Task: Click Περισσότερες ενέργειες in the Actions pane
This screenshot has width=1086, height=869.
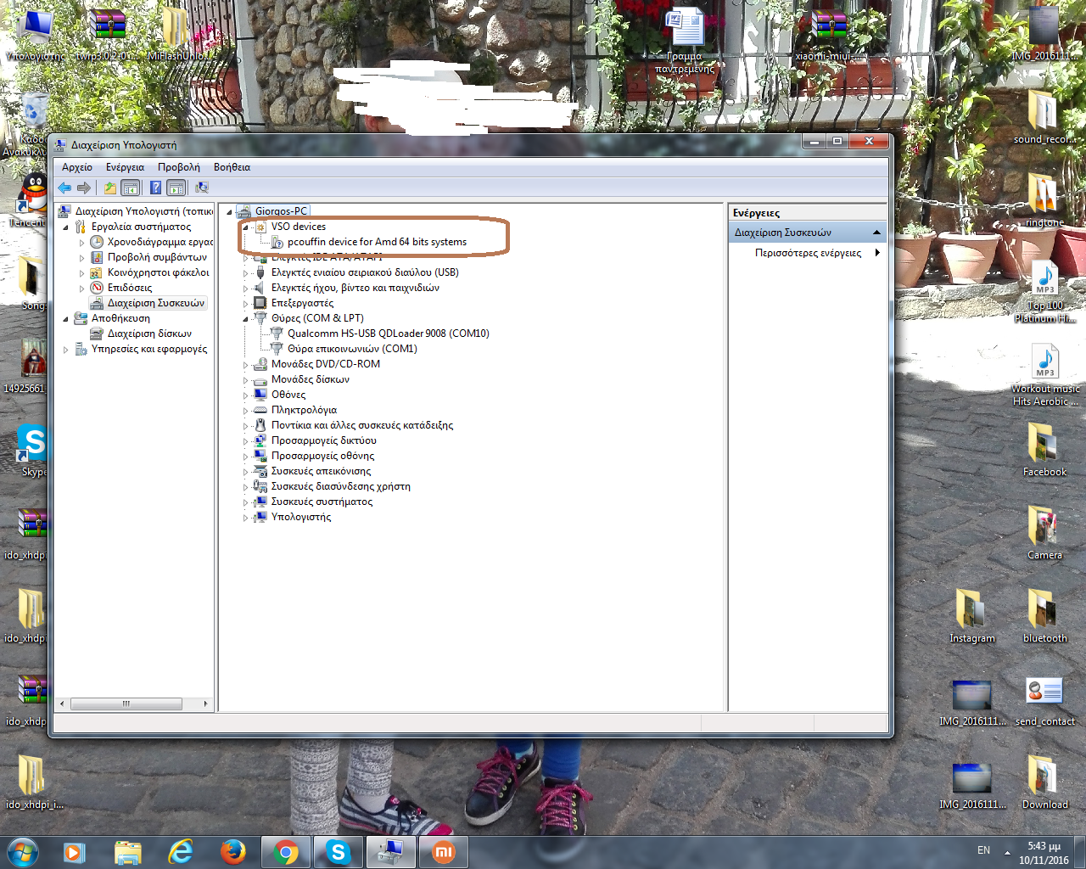Action: tap(808, 253)
